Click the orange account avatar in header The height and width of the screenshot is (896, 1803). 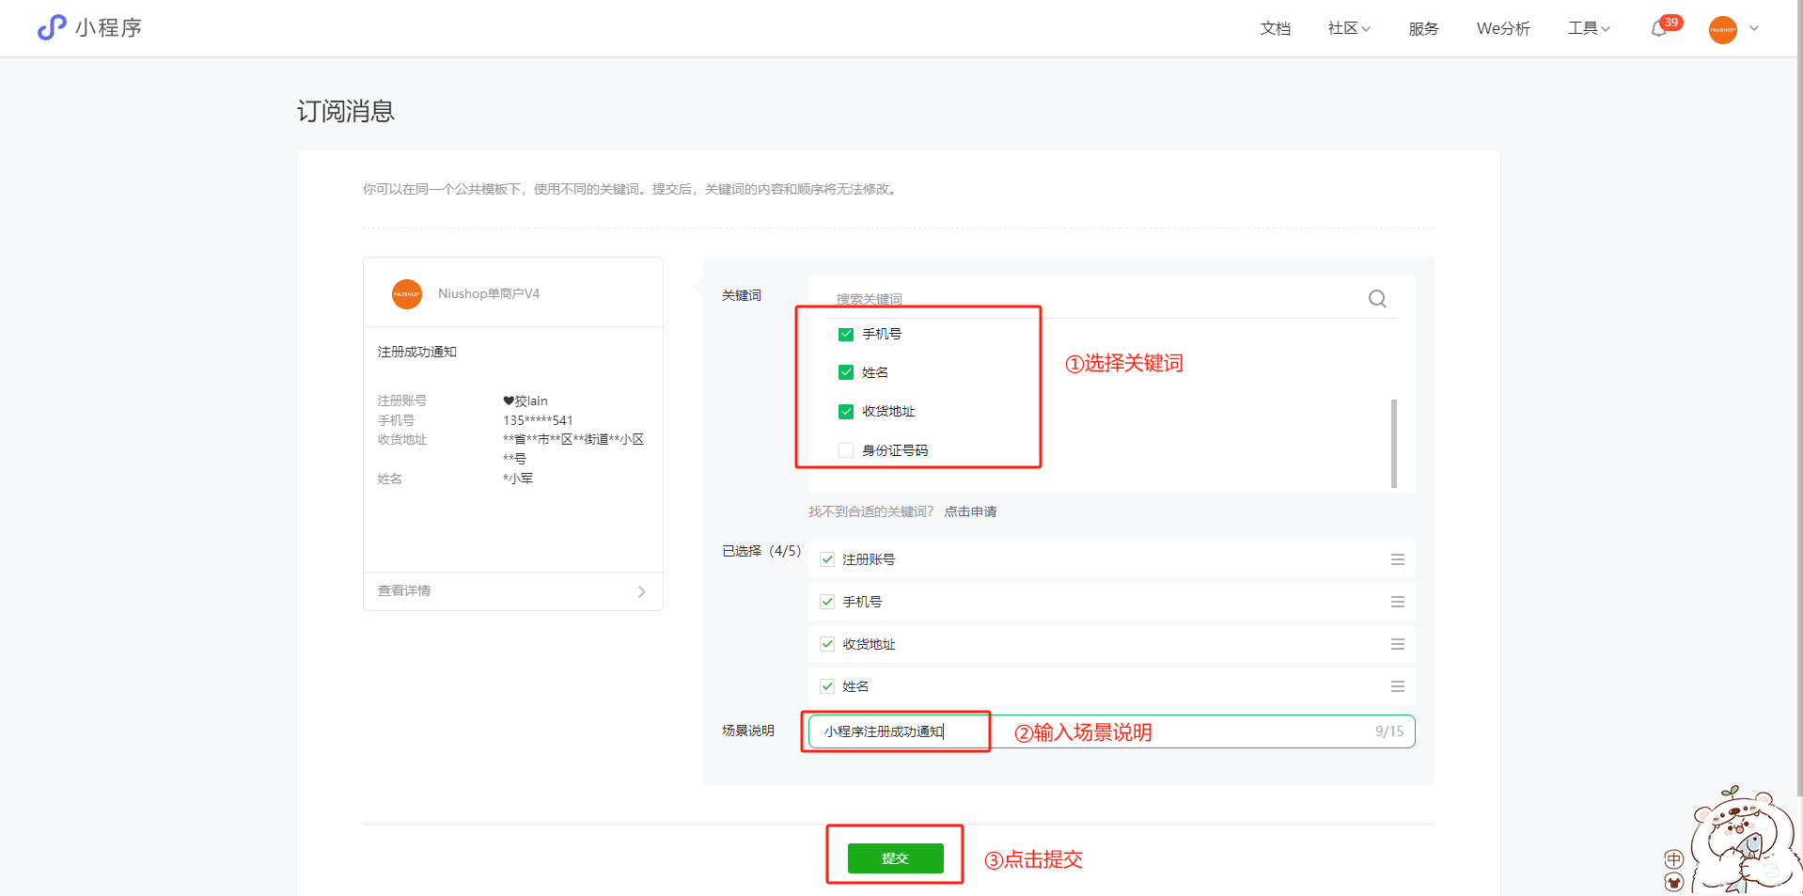(x=1722, y=29)
